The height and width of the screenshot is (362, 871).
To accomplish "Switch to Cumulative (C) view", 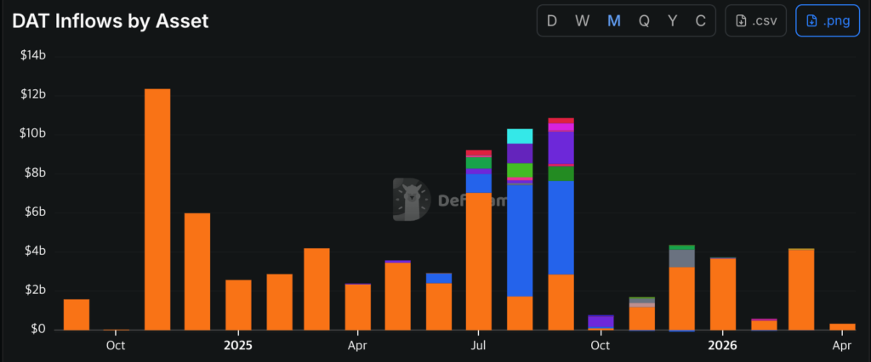I will (x=701, y=21).
